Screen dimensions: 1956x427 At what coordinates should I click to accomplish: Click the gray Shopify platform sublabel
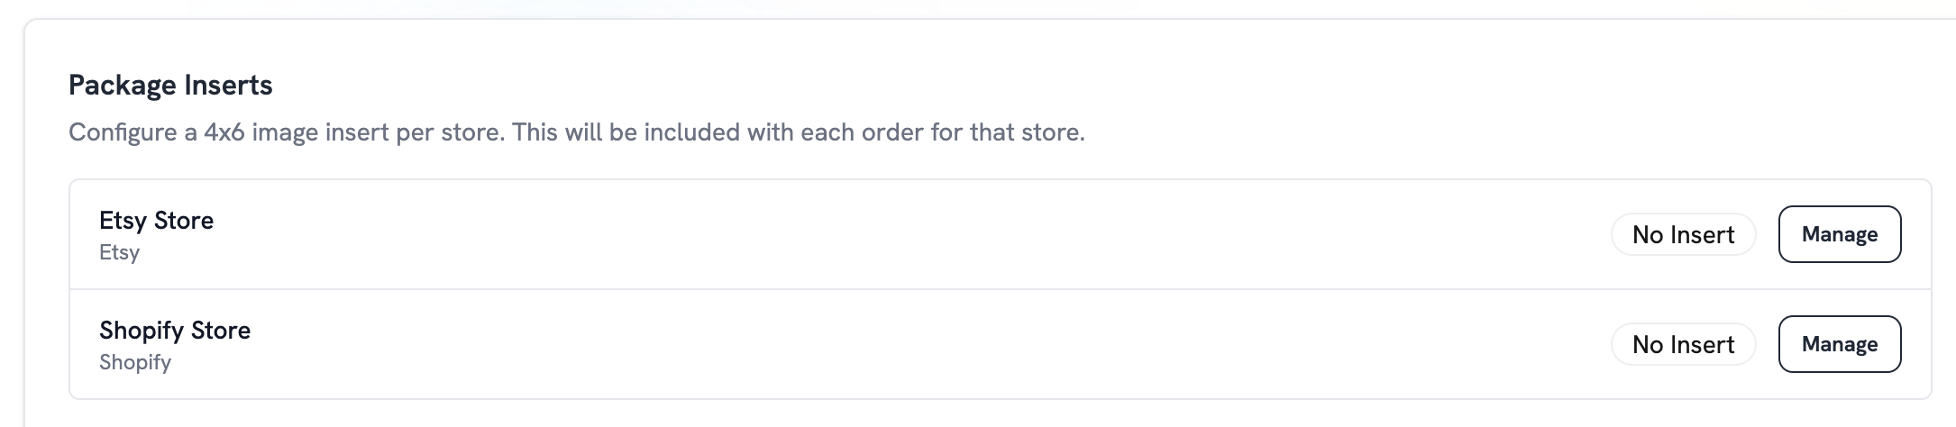pos(135,362)
